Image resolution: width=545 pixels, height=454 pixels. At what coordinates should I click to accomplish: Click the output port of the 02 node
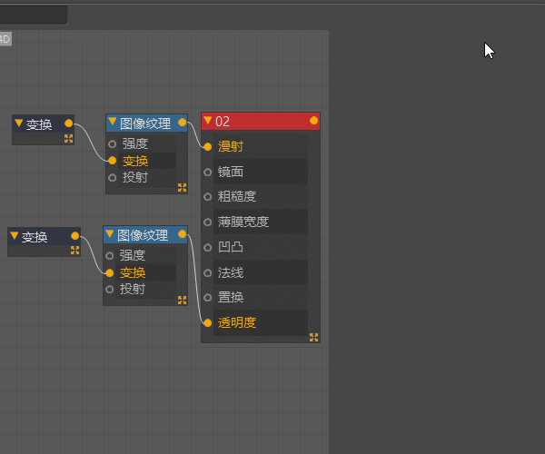[x=313, y=121]
